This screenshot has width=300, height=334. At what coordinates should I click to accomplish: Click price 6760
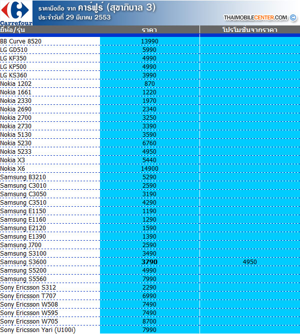[149, 143]
